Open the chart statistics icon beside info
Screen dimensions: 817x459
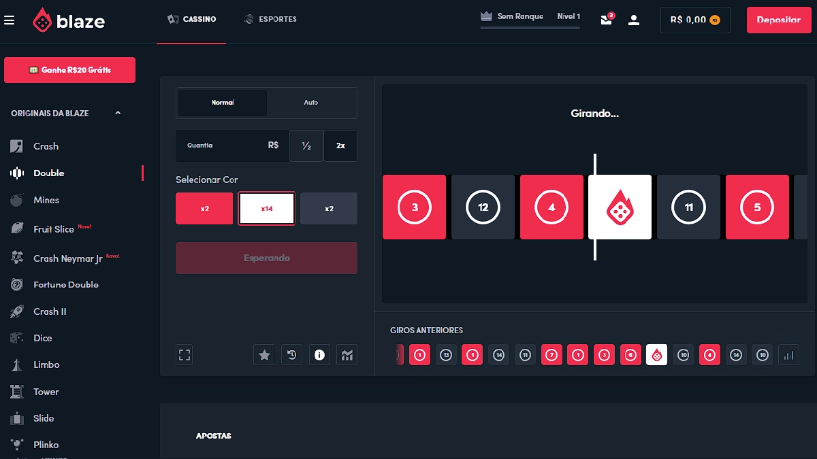pyautogui.click(x=347, y=354)
